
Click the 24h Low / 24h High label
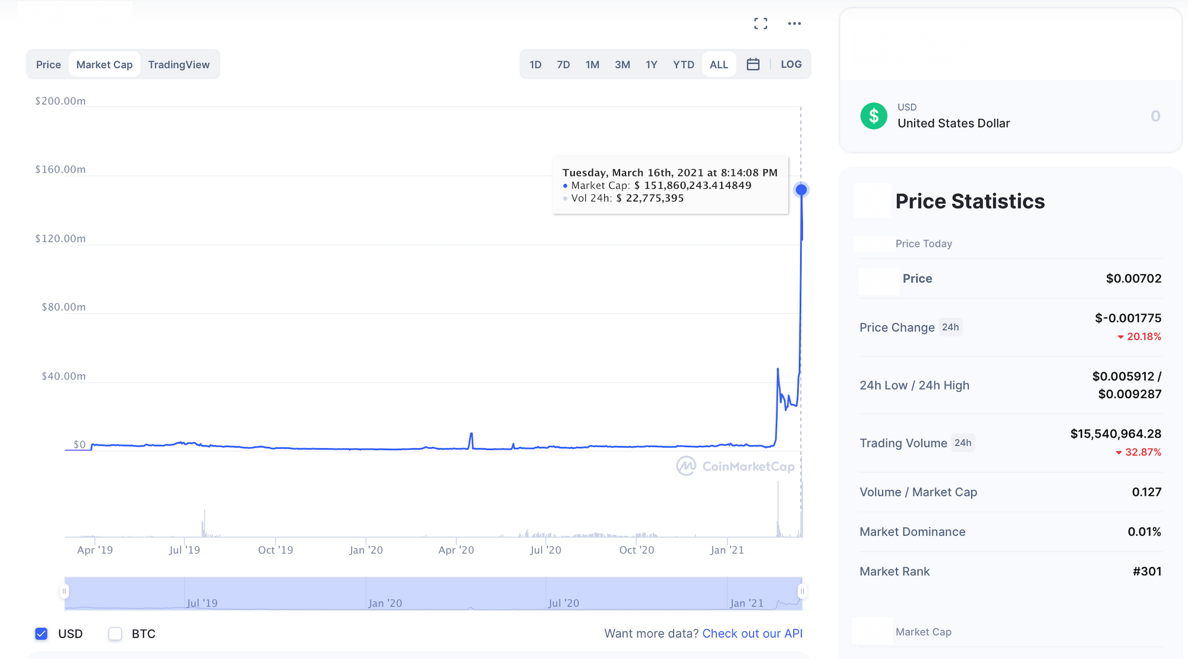[914, 385]
